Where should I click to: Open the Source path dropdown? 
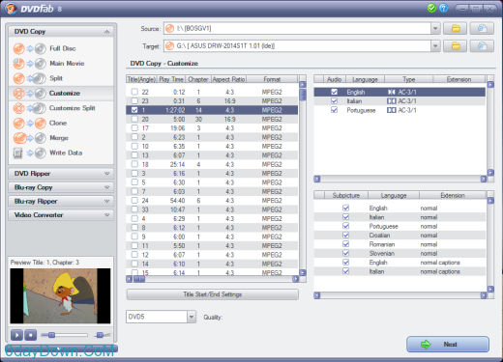435,29
